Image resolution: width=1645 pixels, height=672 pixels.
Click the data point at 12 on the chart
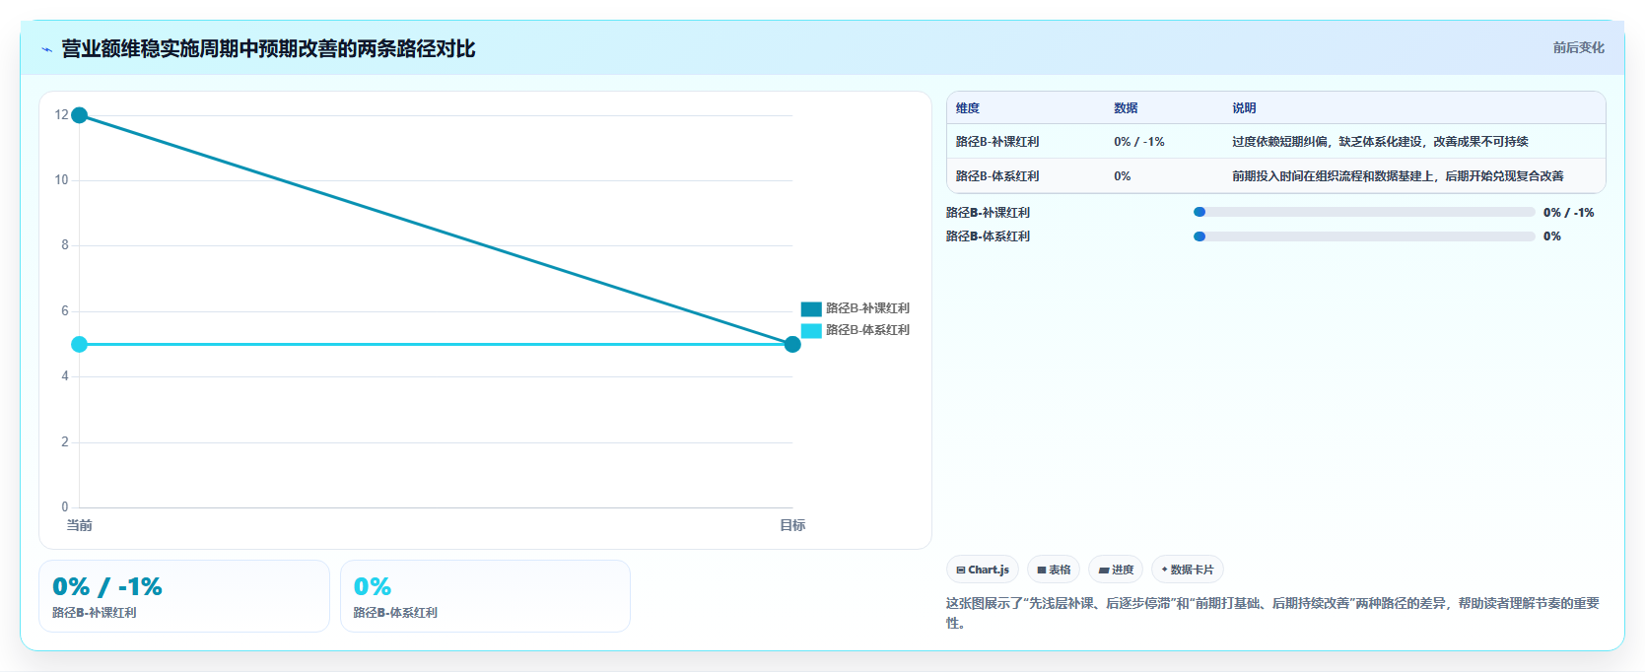coord(80,115)
